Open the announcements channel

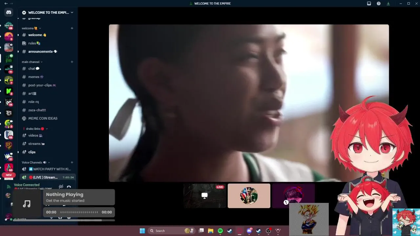(x=48, y=51)
